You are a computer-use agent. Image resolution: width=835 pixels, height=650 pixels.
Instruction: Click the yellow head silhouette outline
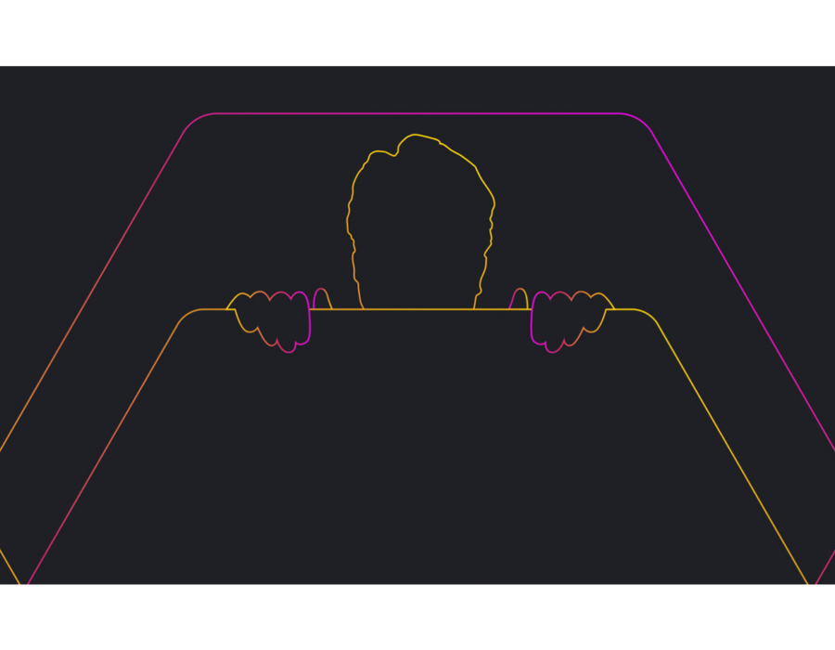point(350,215)
